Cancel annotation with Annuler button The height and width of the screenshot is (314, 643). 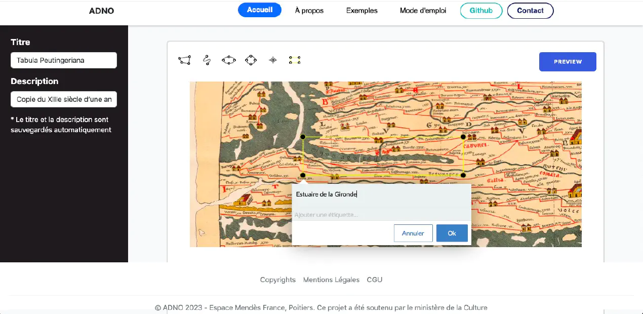tap(413, 233)
